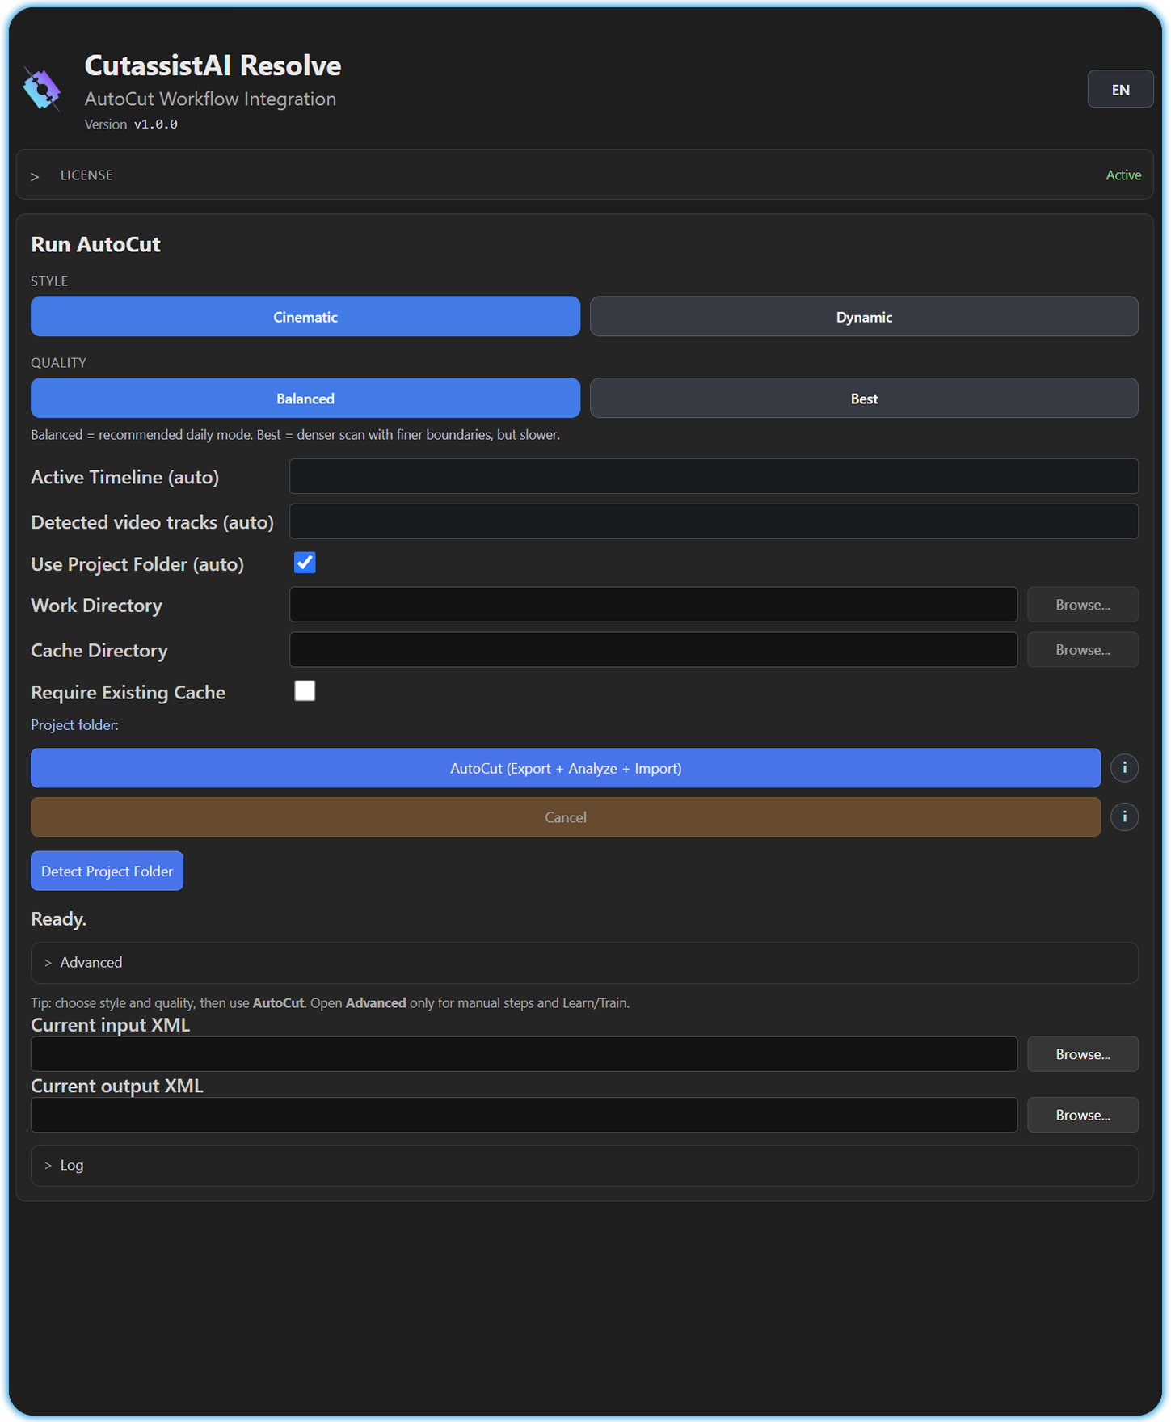Click the CutassistAI Resolve logo icon
1171x1422 pixels.
(x=42, y=89)
